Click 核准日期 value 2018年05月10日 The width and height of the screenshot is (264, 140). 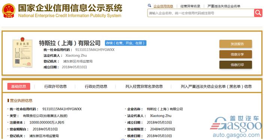(159, 136)
